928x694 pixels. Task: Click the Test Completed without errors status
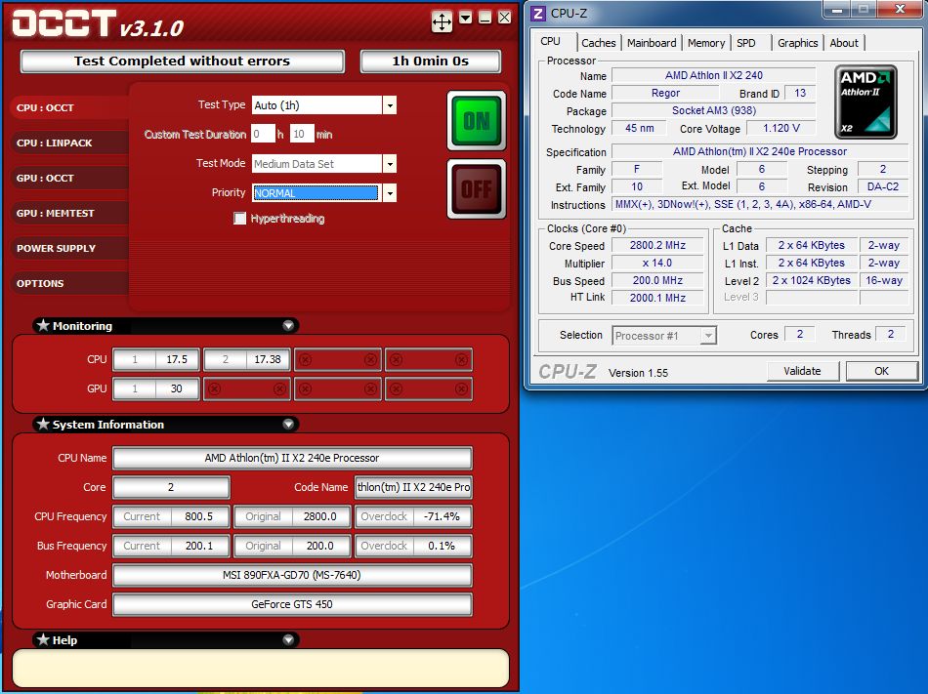tap(183, 61)
